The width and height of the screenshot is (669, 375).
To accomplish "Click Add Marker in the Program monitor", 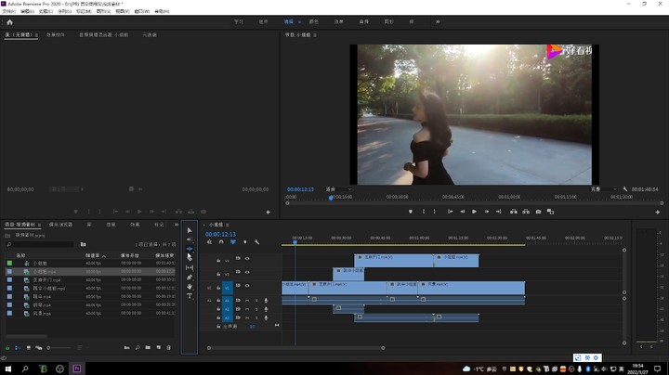I will coord(411,212).
